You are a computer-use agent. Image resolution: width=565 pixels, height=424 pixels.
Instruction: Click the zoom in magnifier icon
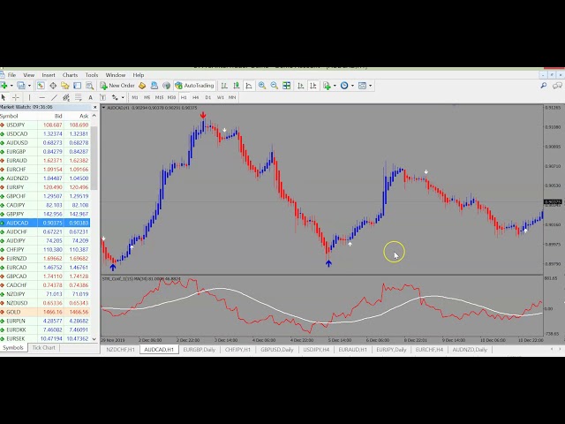pos(262,86)
